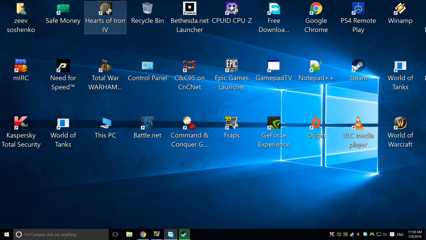
Task: Select World of Tanks shortcut beside Kaspersky
Action: click(63, 132)
